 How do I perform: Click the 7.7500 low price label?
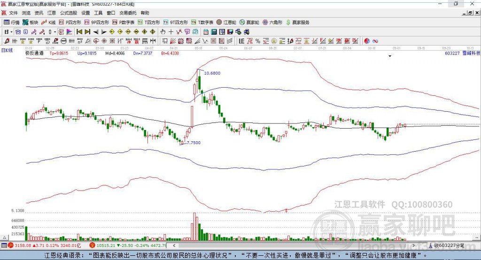pos(194,143)
